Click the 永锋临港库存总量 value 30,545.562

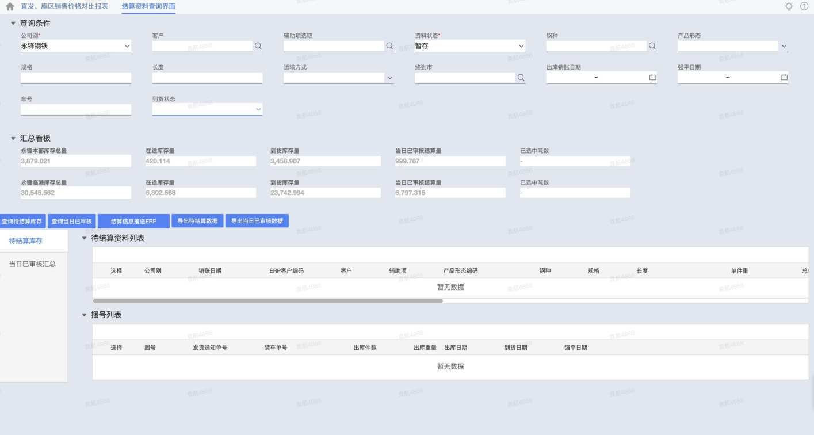click(x=76, y=193)
